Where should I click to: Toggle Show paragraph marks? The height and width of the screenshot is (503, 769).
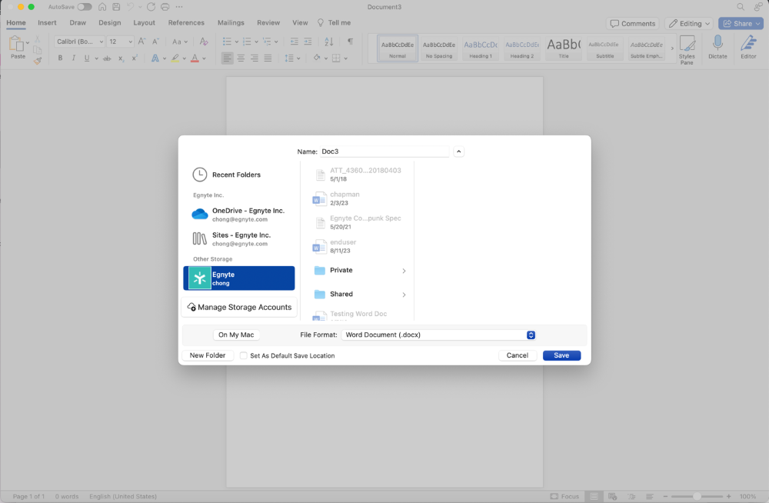tap(350, 42)
